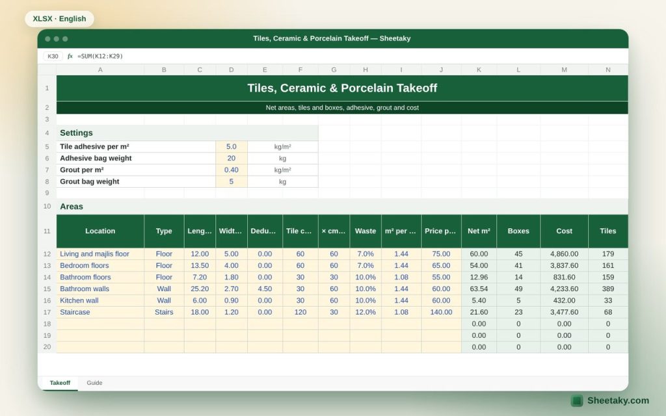Click the Bathroom floors cell
666x416 pixels.
100,277
